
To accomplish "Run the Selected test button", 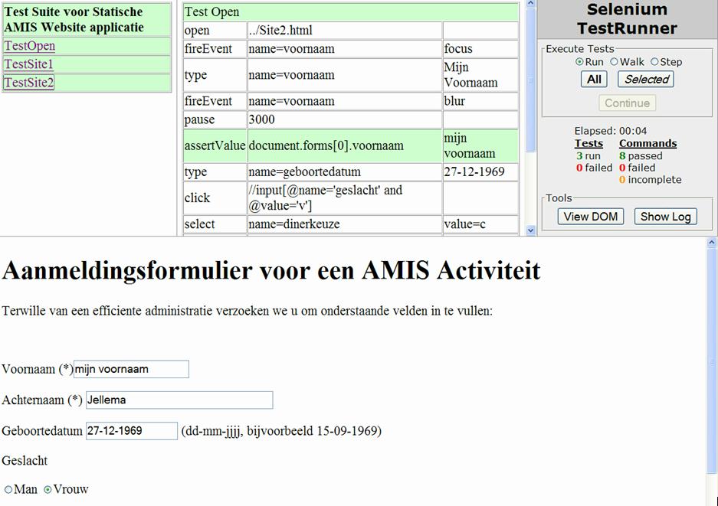I will pyautogui.click(x=646, y=79).
